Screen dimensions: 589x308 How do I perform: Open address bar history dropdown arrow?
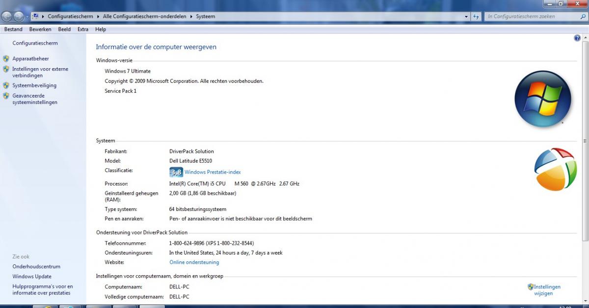(x=467, y=16)
